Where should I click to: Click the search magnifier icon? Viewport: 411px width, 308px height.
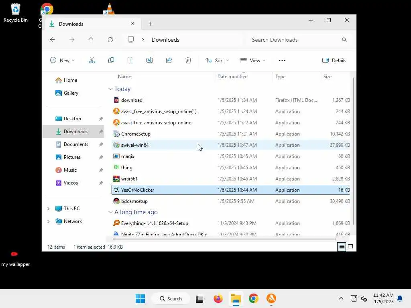(344, 40)
